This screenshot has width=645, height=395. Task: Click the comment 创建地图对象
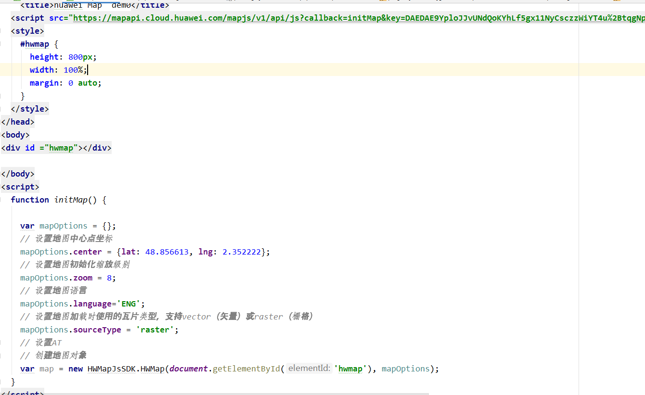point(53,356)
